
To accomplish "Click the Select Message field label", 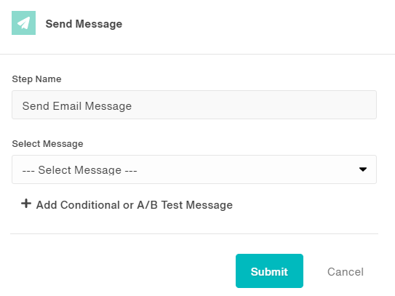I will coord(47,144).
